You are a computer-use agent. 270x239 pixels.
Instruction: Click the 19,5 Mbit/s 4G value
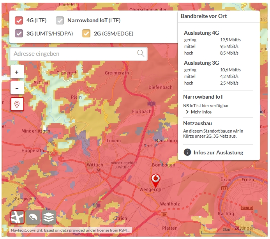tap(230, 40)
